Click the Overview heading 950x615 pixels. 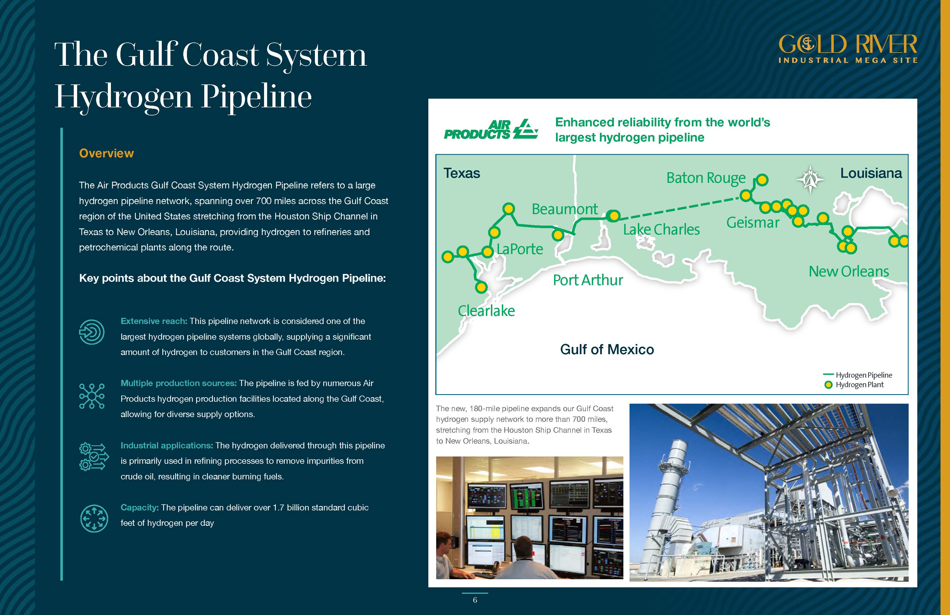106,153
